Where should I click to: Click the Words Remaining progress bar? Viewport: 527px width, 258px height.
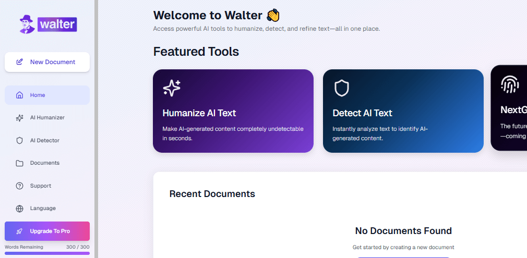(x=47, y=253)
